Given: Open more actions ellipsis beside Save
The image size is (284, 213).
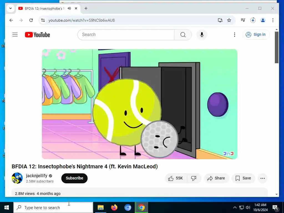Looking at the screenshot, I should click(263, 178).
